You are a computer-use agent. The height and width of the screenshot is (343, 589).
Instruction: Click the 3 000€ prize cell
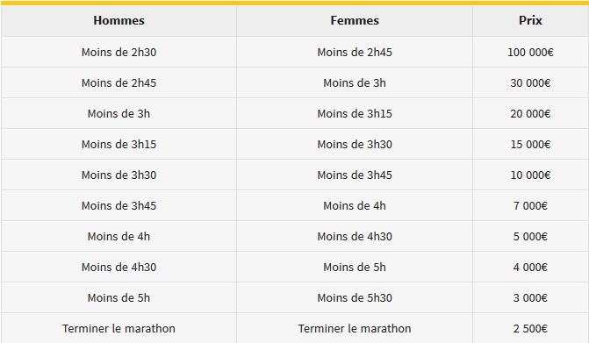coord(530,298)
